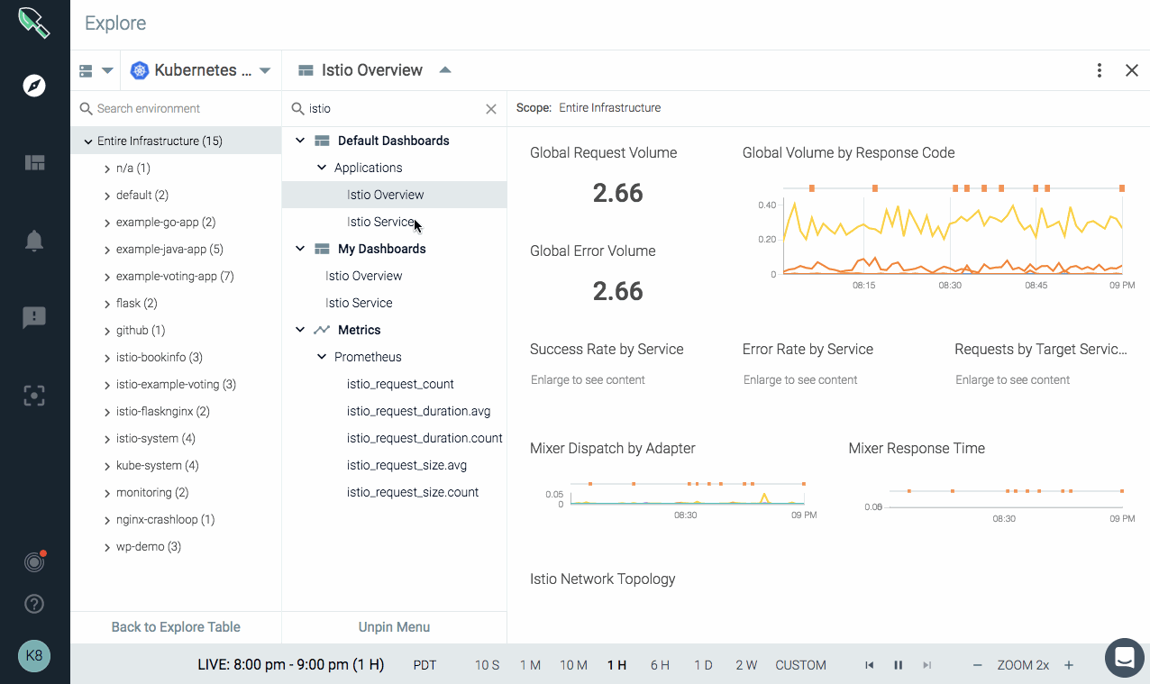Screen dimensions: 1150x684
Task: Click the Success Rate by Service panel title
Action: click(607, 350)
